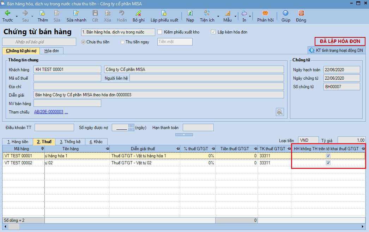Viewport: 369px width, 232px height.
Task: Print the voucher using In
Action: point(244,16)
